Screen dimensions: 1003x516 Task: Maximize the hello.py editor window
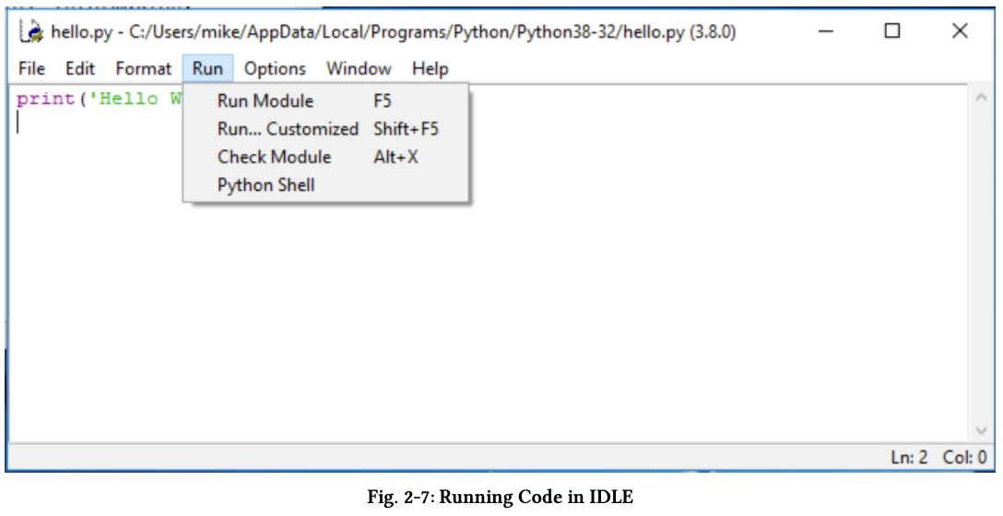tap(891, 31)
